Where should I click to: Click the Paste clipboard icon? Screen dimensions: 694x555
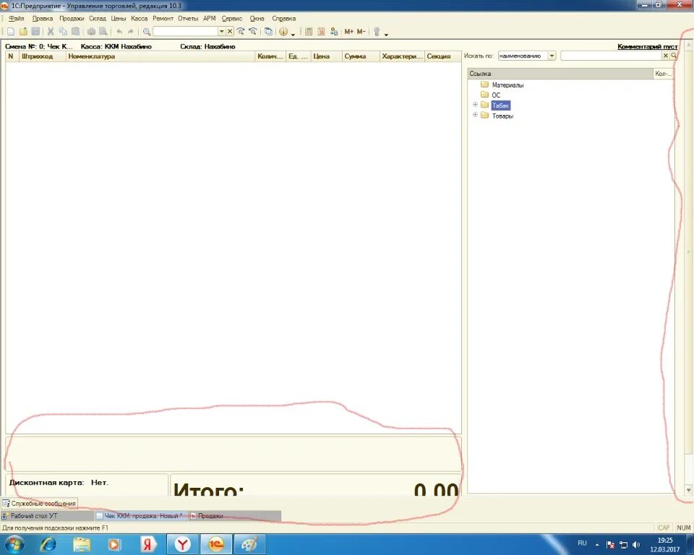(x=76, y=31)
